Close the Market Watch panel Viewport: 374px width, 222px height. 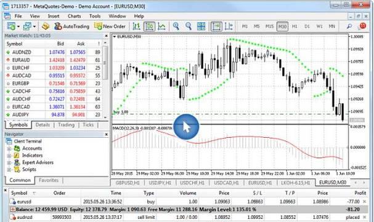[107, 36]
